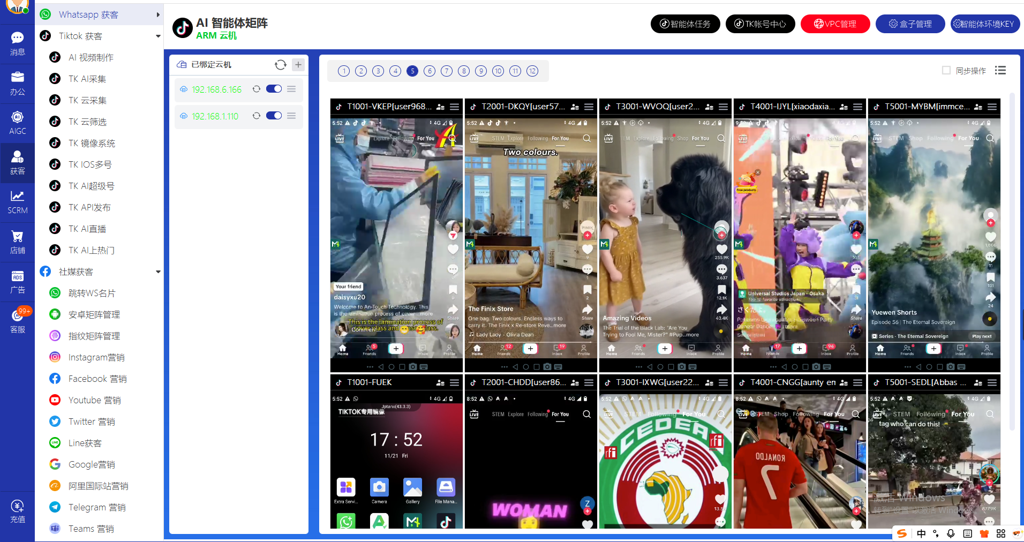The height and width of the screenshot is (542, 1024).
Task: Click the SCRM chart icon in sidebar
Action: (x=17, y=202)
